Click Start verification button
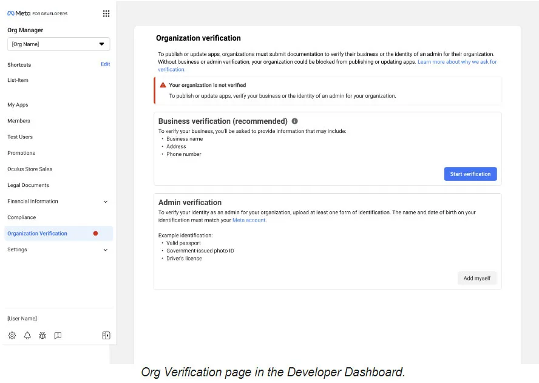The image size is (539, 383). tap(470, 174)
